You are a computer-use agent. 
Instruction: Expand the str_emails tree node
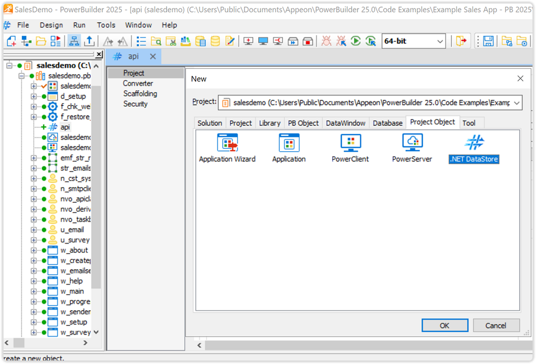pyautogui.click(x=33, y=168)
